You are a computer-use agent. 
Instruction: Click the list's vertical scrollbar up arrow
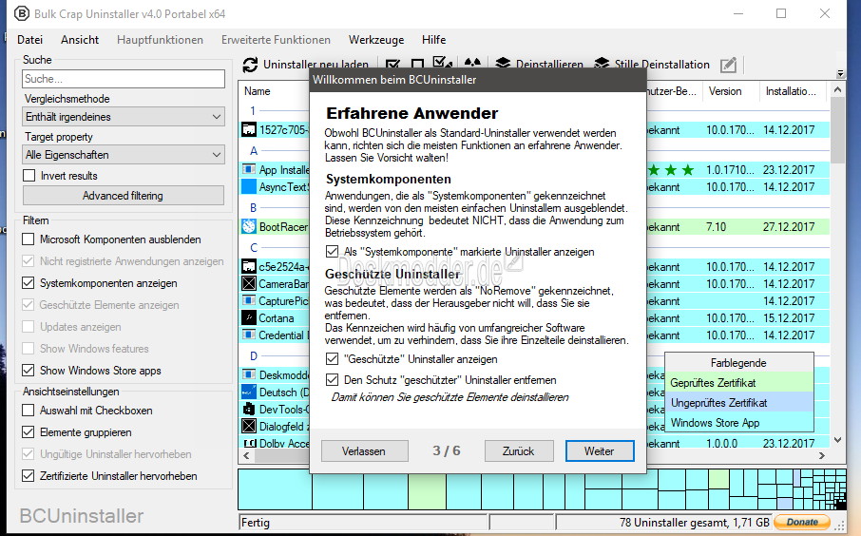click(x=837, y=89)
